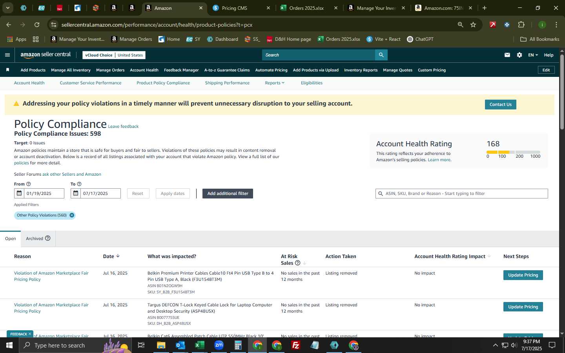Screen dimensions: 565x353
Task: Click the At Risk Sales help icon
Action: (x=297, y=263)
